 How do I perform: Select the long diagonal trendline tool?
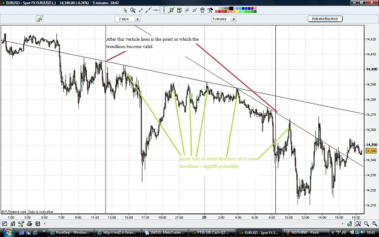click(x=148, y=10)
